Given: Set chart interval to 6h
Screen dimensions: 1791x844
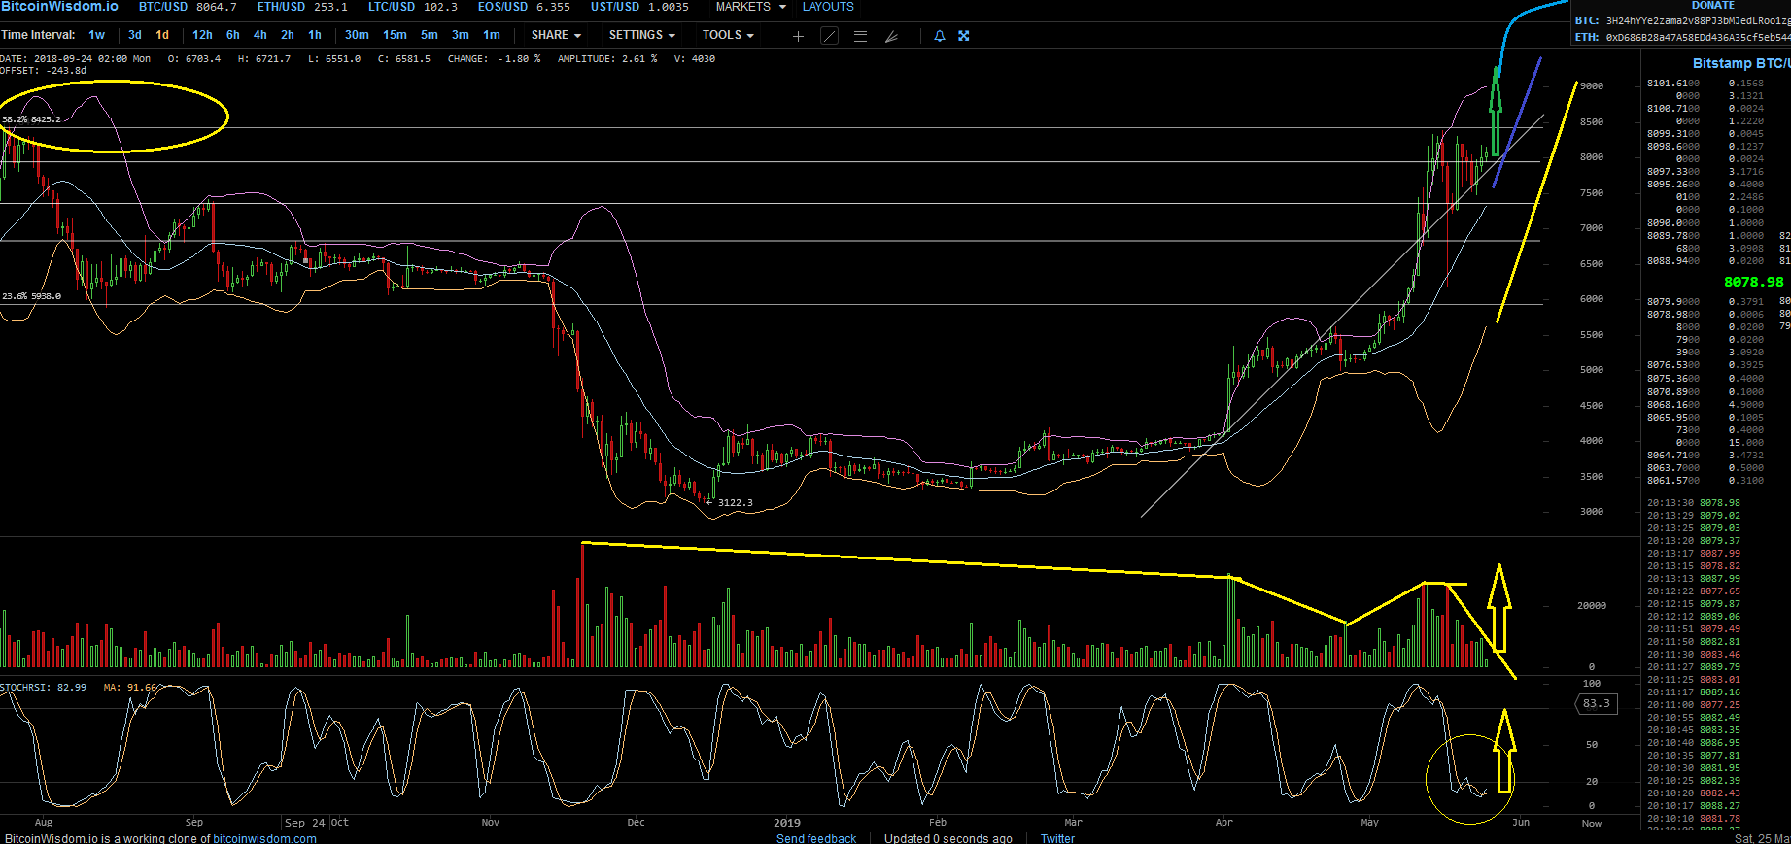Looking at the screenshot, I should (233, 35).
